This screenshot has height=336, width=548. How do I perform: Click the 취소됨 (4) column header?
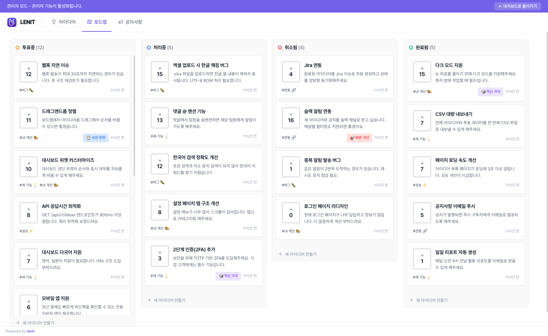(291, 47)
